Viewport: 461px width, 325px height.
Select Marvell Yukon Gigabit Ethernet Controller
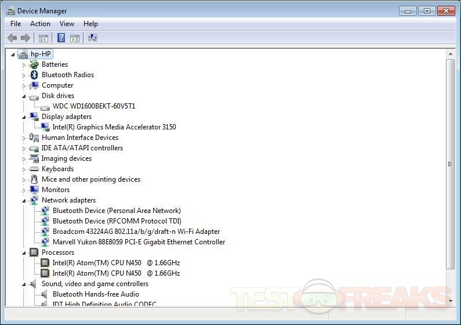point(139,242)
